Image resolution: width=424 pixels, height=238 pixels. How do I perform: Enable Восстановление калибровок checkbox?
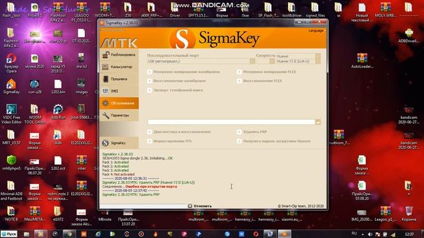tap(149, 81)
